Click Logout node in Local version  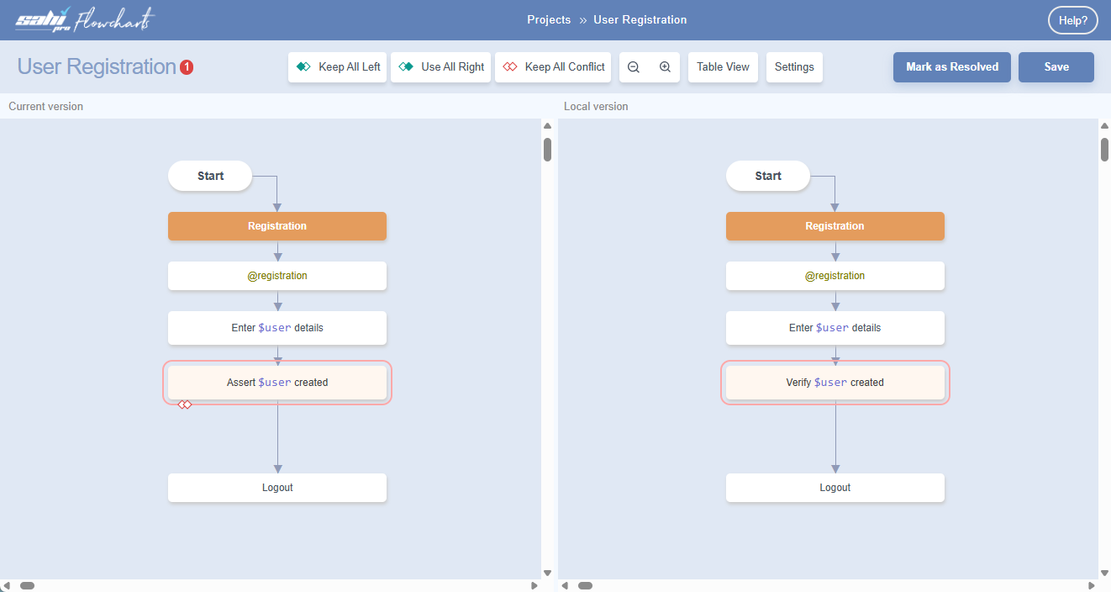(835, 488)
